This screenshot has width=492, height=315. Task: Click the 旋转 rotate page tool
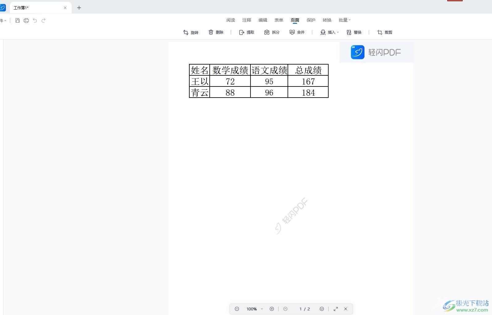coord(191,32)
